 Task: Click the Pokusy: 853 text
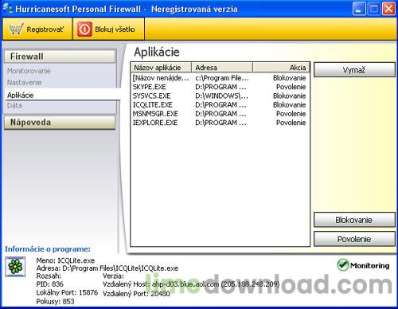pos(55,301)
